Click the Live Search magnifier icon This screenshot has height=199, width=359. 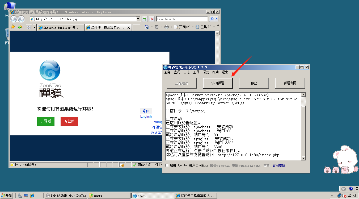(x=212, y=19)
